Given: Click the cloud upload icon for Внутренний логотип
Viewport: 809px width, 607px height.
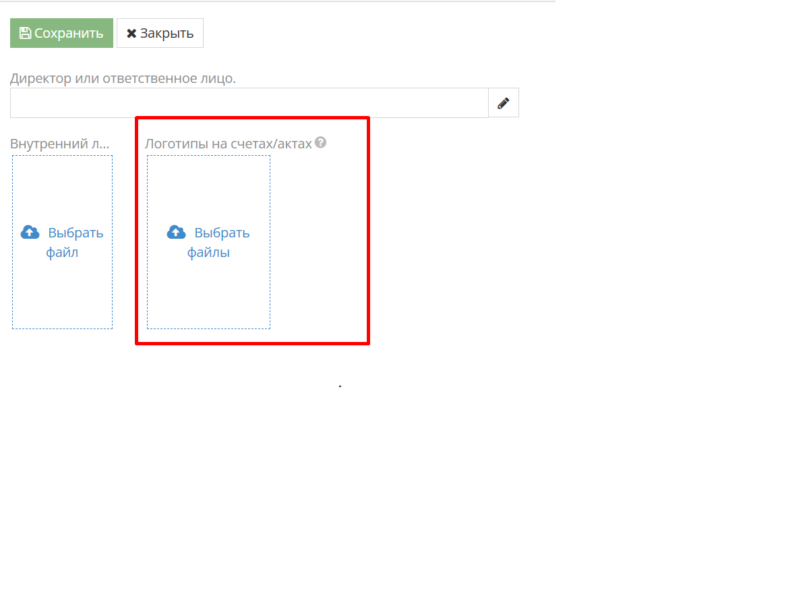Looking at the screenshot, I should 30,231.
